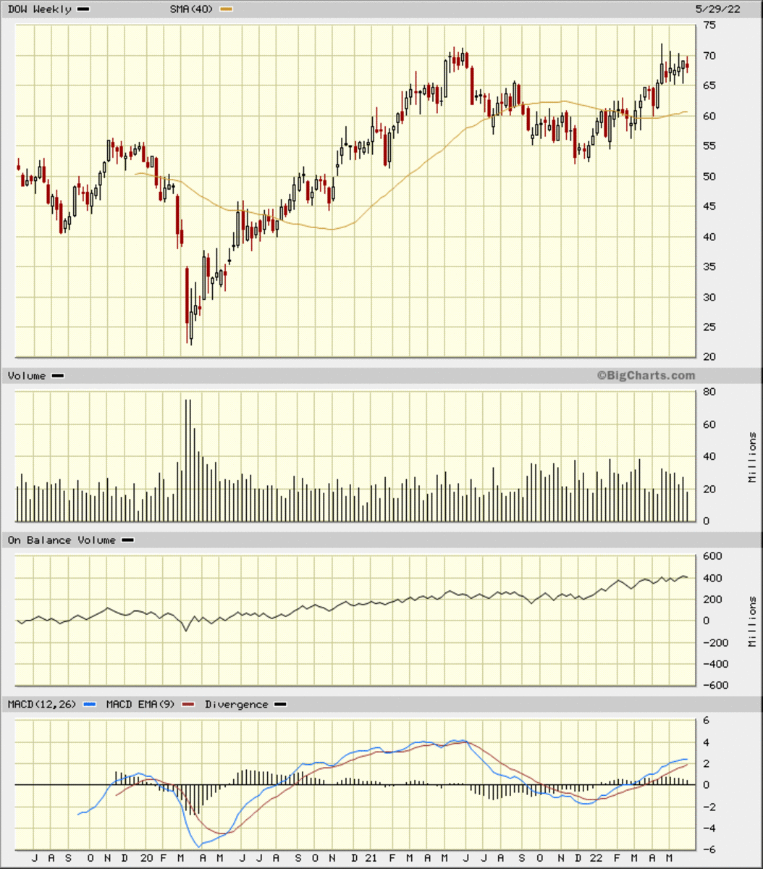The width and height of the screenshot is (763, 869).
Task: Click the red MACD EMA(9) color marker
Action: click(x=190, y=704)
